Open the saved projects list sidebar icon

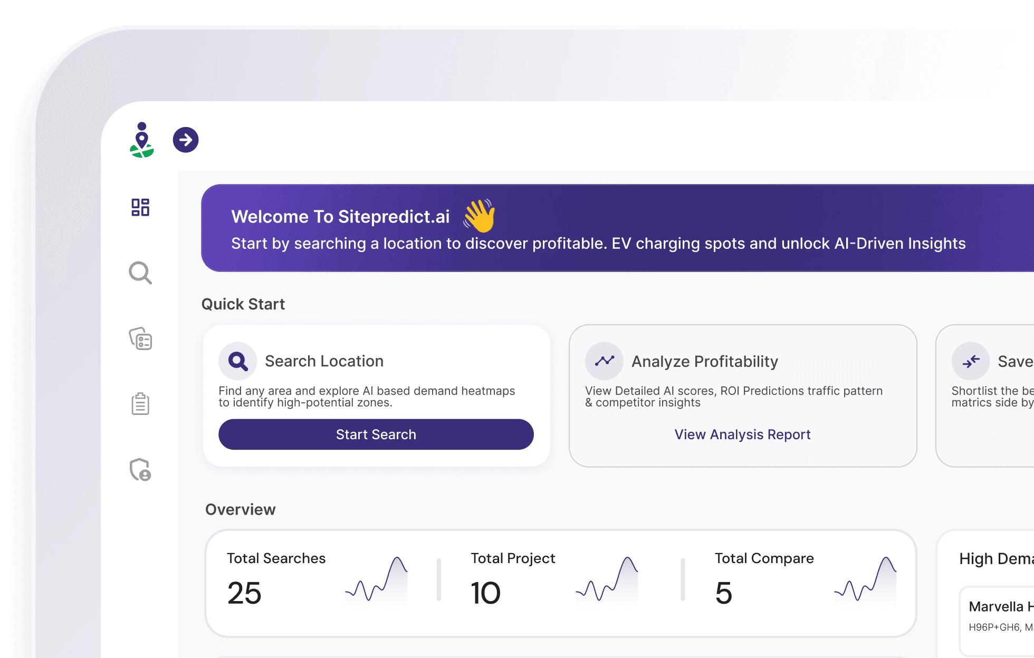click(140, 338)
